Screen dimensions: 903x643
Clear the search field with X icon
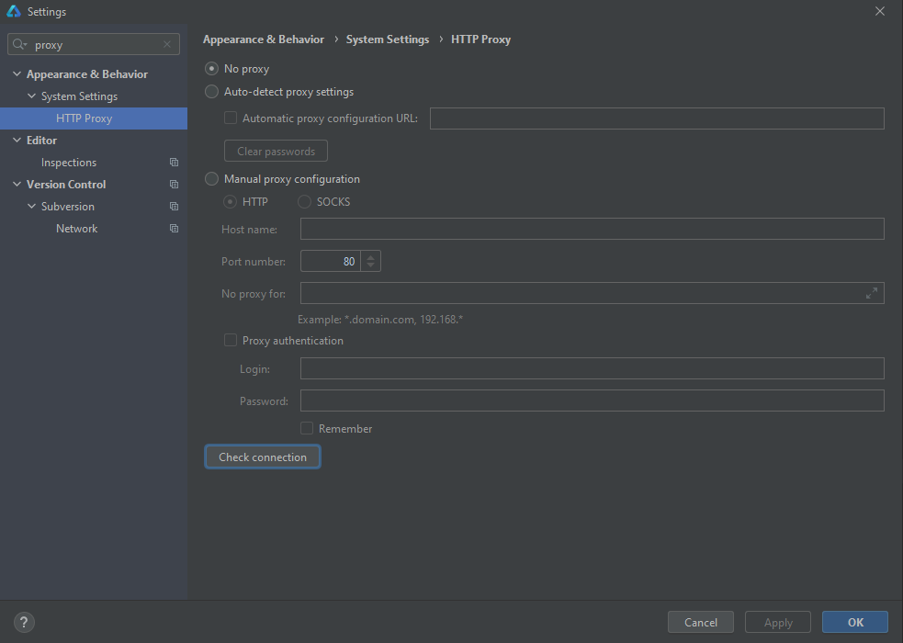coord(166,45)
